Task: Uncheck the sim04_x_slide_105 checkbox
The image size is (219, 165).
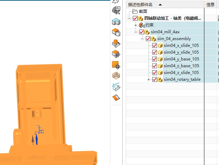Action: pos(155,45)
